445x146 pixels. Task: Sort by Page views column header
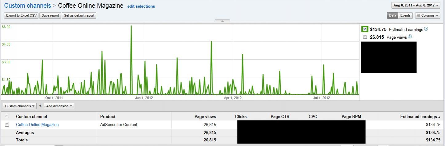point(205,116)
